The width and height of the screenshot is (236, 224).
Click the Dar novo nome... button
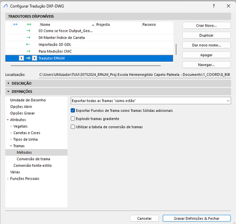point(206,45)
